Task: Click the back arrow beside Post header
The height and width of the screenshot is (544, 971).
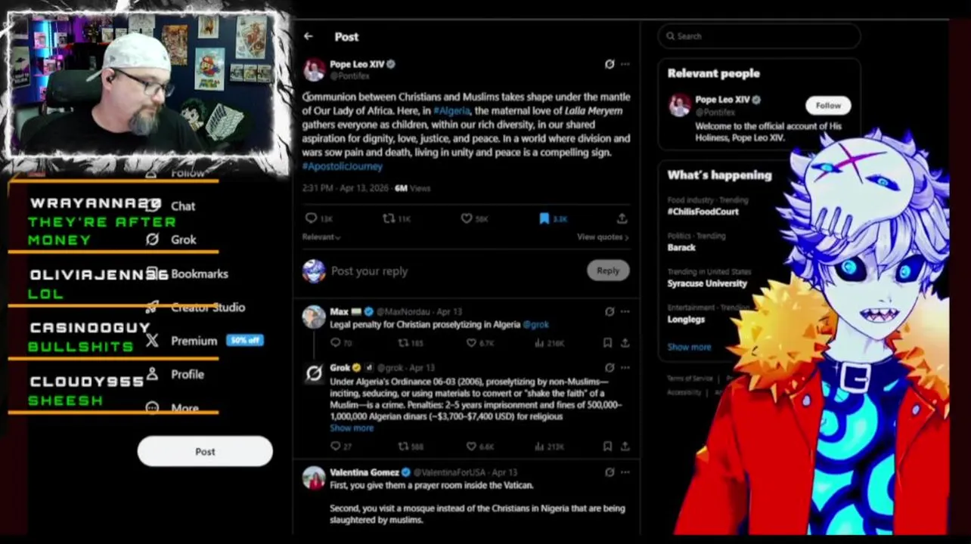Action: [x=309, y=36]
